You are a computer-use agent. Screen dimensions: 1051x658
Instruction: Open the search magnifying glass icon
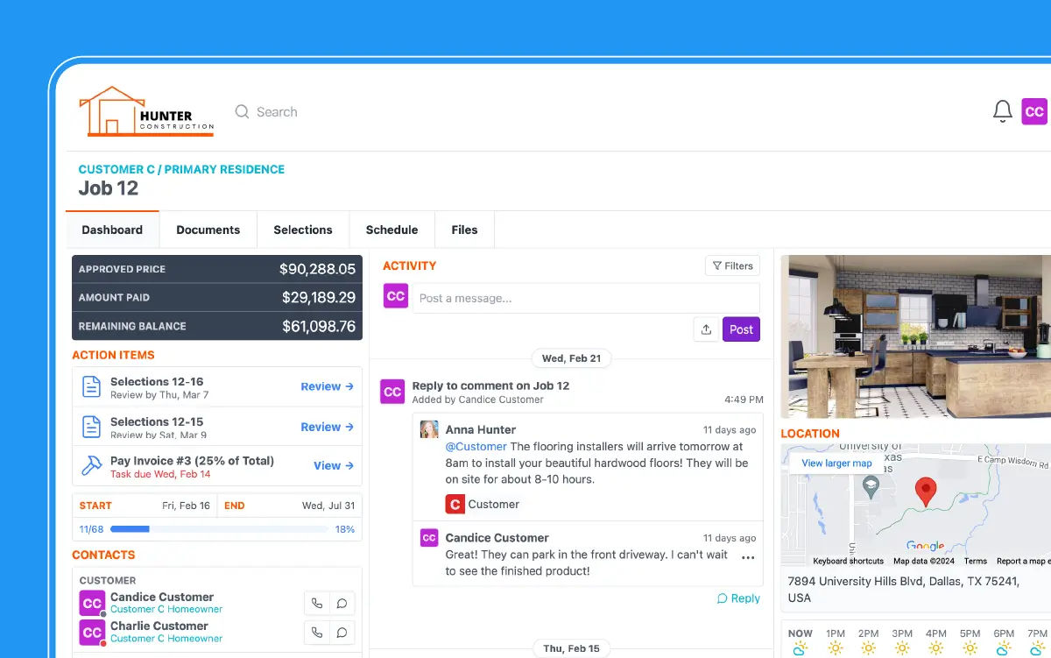[243, 111]
